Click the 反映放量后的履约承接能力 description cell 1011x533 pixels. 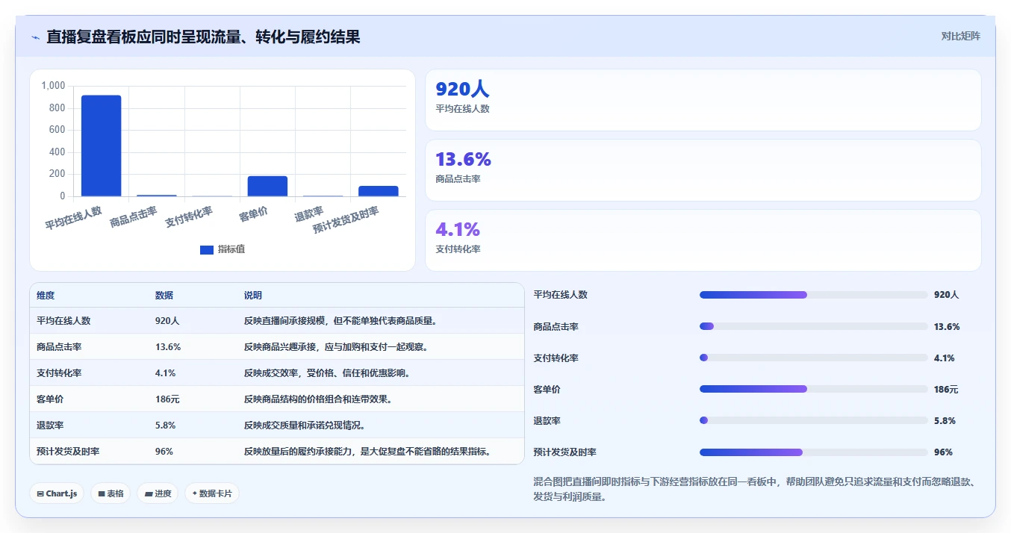pyautogui.click(x=367, y=452)
